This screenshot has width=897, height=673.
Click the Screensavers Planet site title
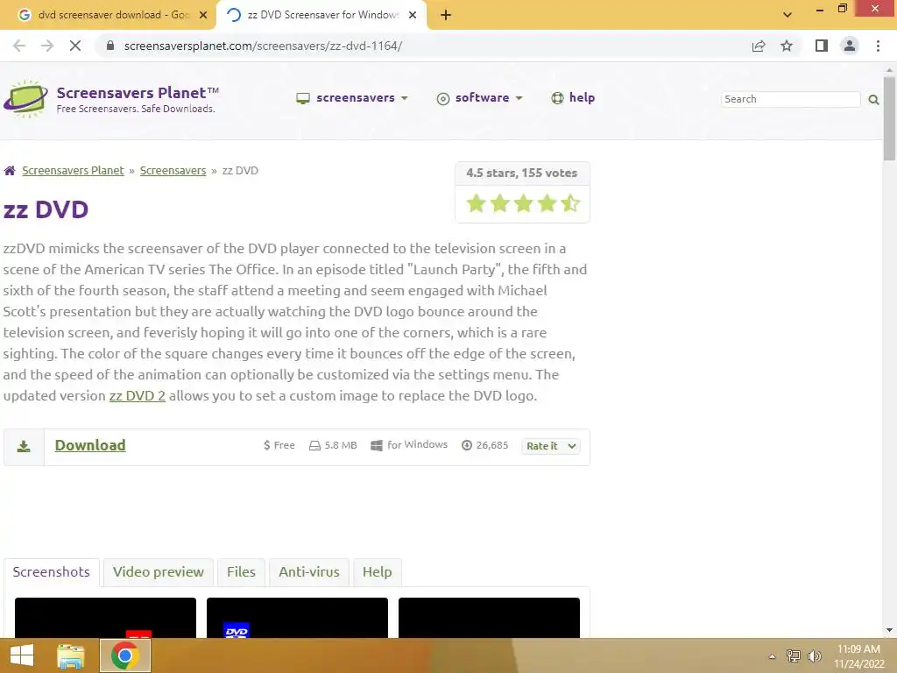point(138,93)
